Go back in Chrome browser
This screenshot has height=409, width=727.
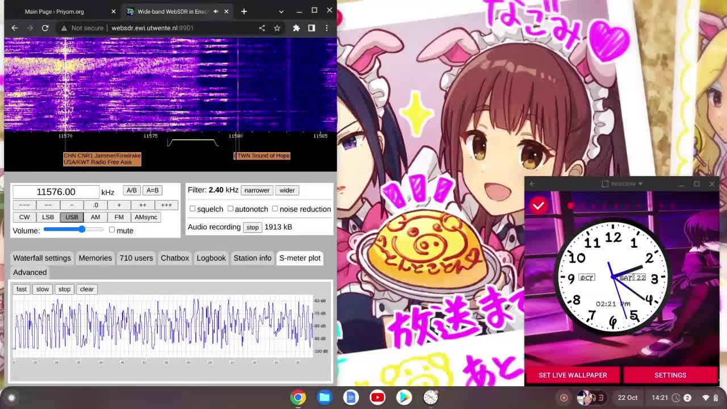[x=15, y=28]
